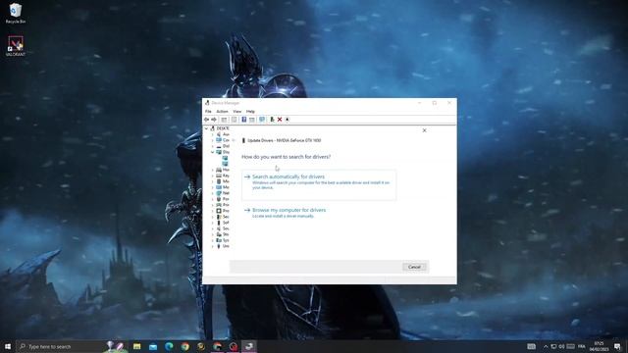This screenshot has width=628, height=353.
Task: Close the Update Drivers dialog with X
Action: tap(424, 130)
